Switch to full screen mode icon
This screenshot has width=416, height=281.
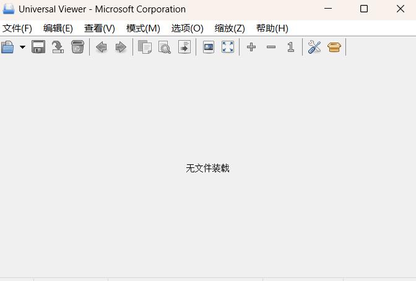pos(228,47)
